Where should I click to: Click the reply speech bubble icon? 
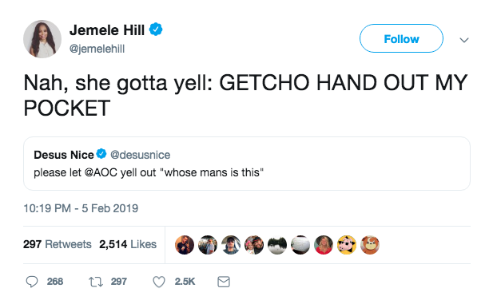32,282
